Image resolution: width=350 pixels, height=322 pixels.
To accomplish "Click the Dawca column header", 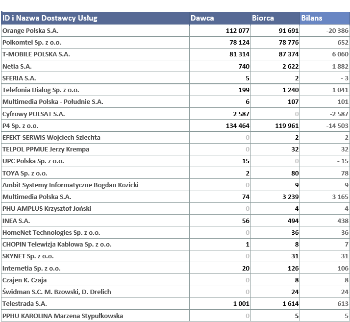I will point(202,18).
